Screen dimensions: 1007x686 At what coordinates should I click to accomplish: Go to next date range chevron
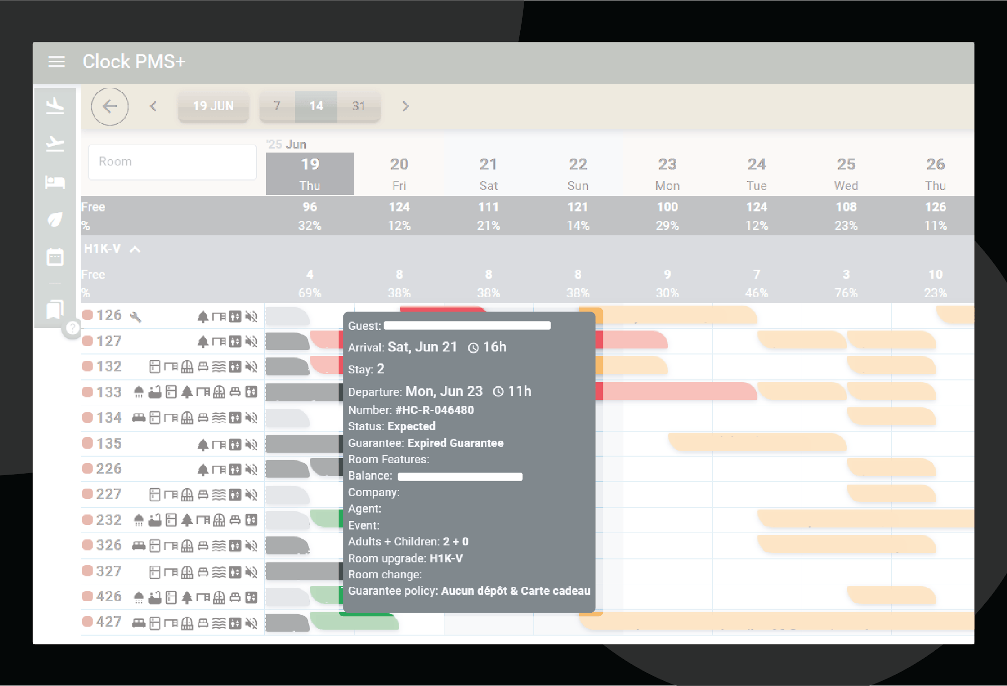coord(406,106)
